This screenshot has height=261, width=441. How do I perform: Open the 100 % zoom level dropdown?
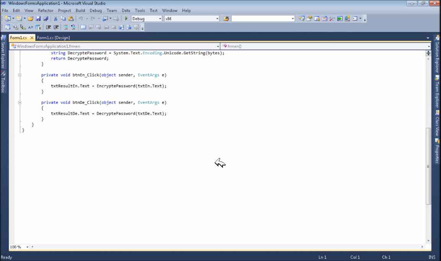point(27,247)
